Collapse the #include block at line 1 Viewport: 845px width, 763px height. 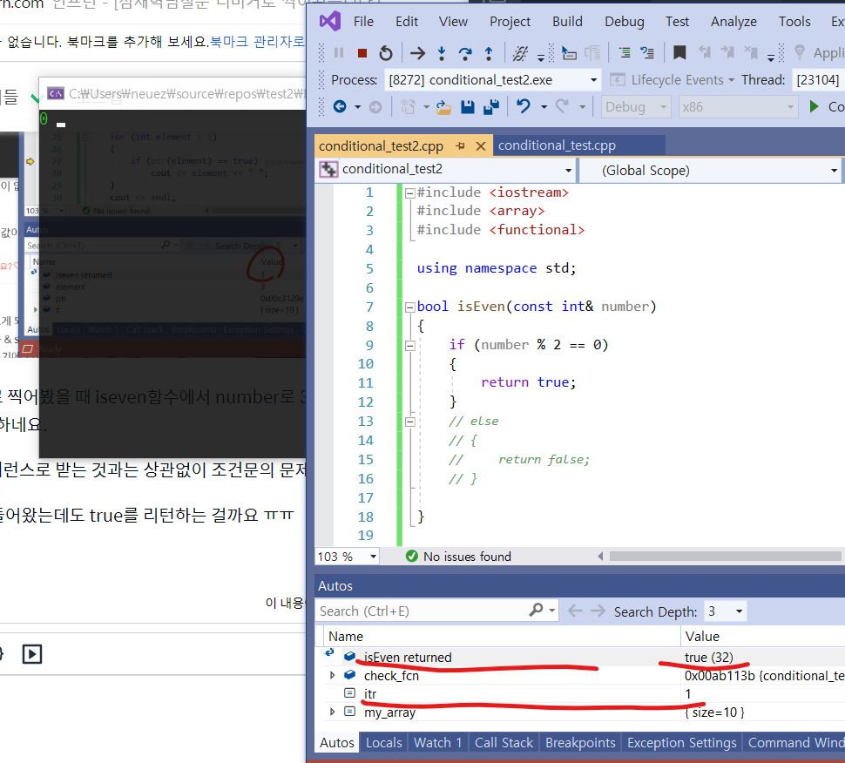(409, 192)
